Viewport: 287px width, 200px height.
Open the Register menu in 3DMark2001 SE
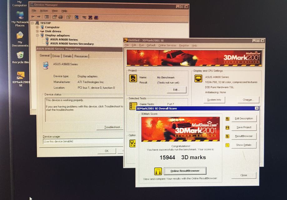pyautogui.click(x=184, y=46)
